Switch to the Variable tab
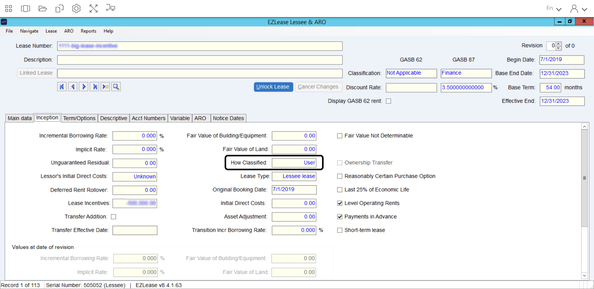594x289 pixels. tap(180, 118)
